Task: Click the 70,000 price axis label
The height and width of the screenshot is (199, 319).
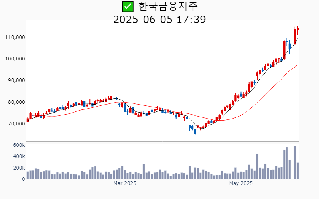Action: click(x=16, y=124)
